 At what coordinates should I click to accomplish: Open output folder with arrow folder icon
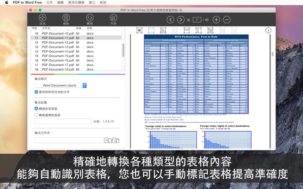pos(115,141)
